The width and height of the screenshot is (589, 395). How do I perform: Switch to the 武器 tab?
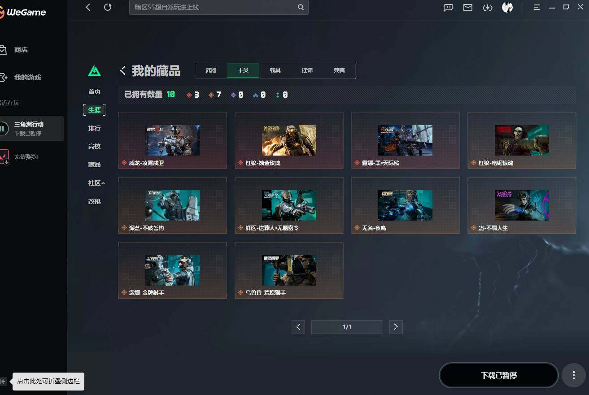(210, 70)
